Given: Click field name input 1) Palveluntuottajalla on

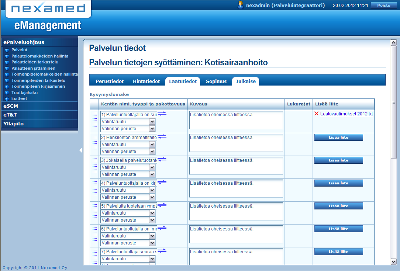Looking at the screenshot, I should (x=129, y=115).
